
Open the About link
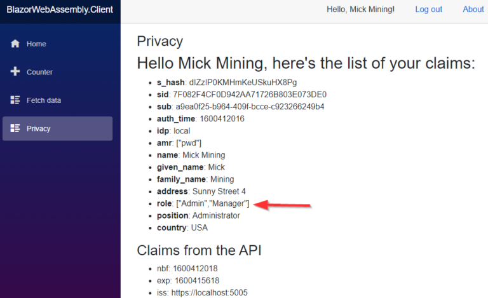coord(473,10)
